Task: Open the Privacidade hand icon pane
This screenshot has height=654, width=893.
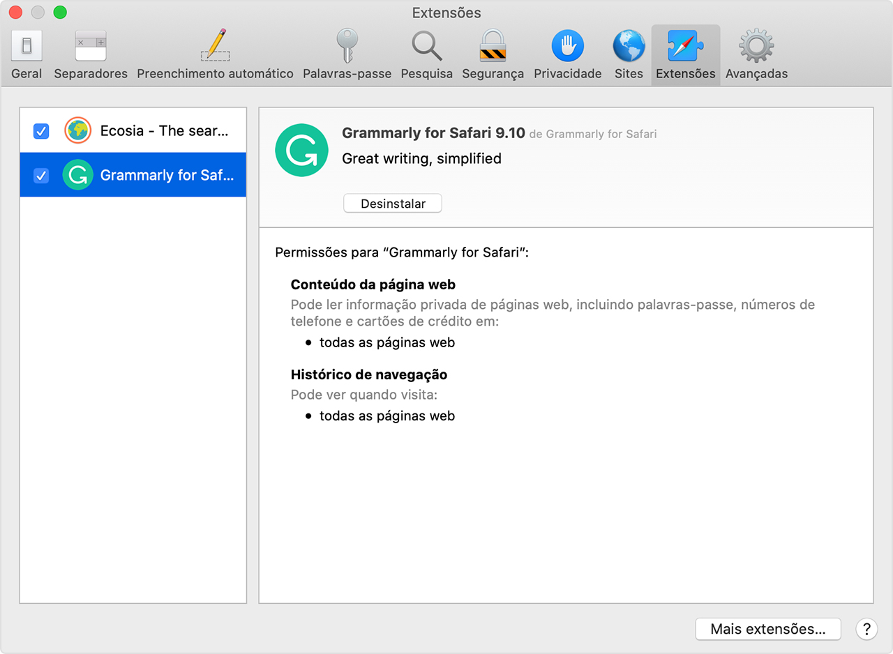Action: [x=567, y=55]
